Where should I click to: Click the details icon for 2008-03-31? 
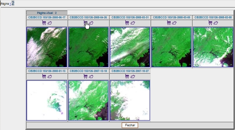tap(133, 23)
